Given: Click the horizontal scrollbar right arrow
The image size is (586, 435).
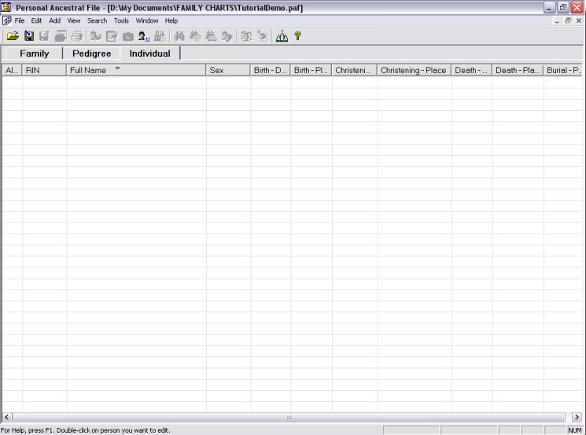Looking at the screenshot, I should click(x=577, y=417).
